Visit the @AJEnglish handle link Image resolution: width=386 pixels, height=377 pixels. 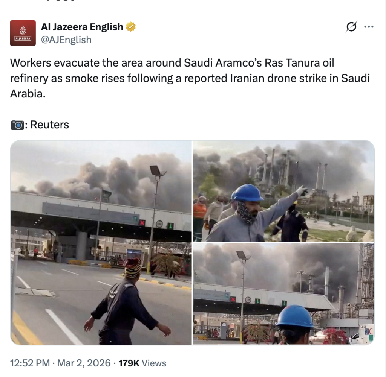tap(66, 40)
